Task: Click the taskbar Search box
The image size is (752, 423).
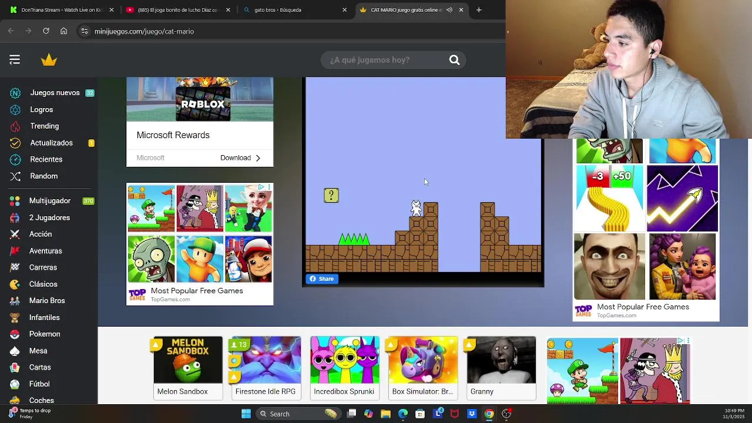Action: point(300,414)
